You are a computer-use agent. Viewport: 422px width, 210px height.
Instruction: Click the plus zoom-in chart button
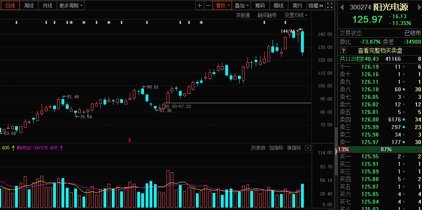point(199,6)
